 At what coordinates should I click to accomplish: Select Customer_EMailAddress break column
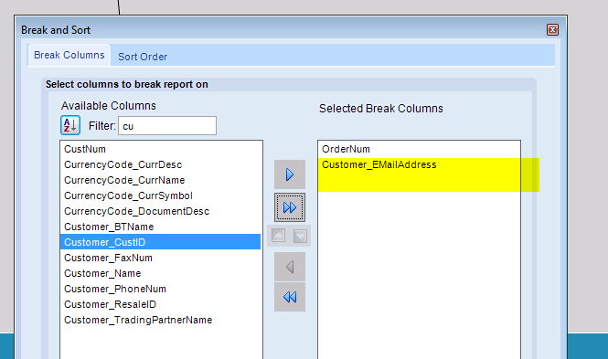[x=419, y=164]
